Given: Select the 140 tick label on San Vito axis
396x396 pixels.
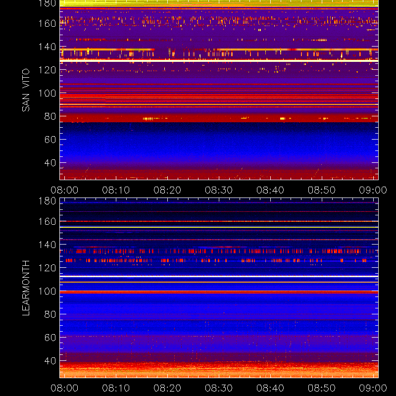Looking at the screenshot, I should pyautogui.click(x=47, y=47).
